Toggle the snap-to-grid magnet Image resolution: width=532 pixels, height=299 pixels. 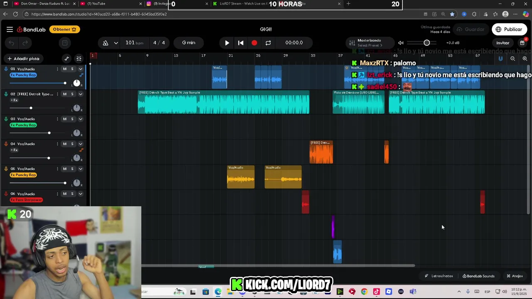tap(500, 59)
